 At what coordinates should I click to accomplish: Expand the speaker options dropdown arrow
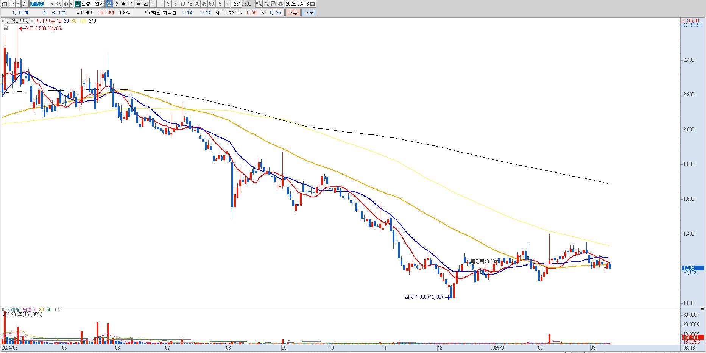(x=71, y=4)
